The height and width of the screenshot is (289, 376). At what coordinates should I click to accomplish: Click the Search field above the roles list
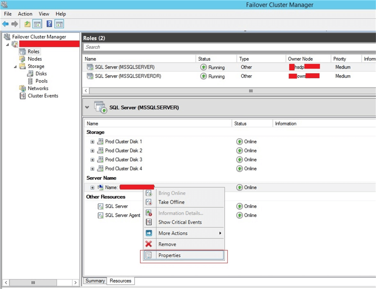coord(167,47)
